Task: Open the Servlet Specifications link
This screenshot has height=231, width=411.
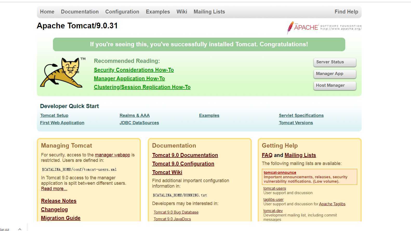Action: [x=301, y=115]
